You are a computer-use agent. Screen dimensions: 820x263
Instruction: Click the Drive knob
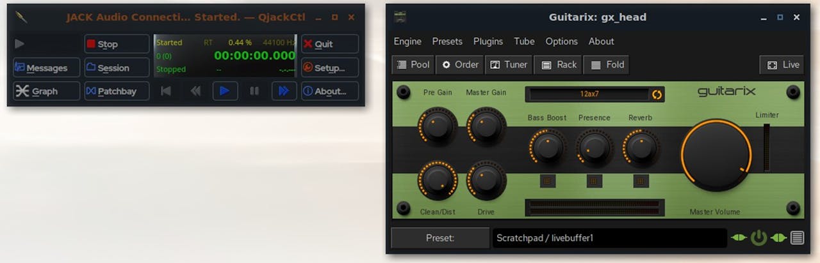point(486,179)
